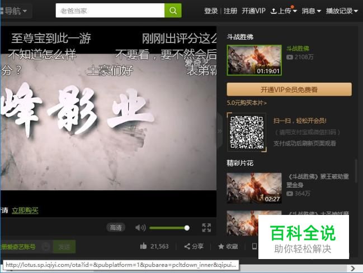The width and height of the screenshot is (363, 273).
Task: Click the 分享 share icon
Action: click(x=187, y=246)
